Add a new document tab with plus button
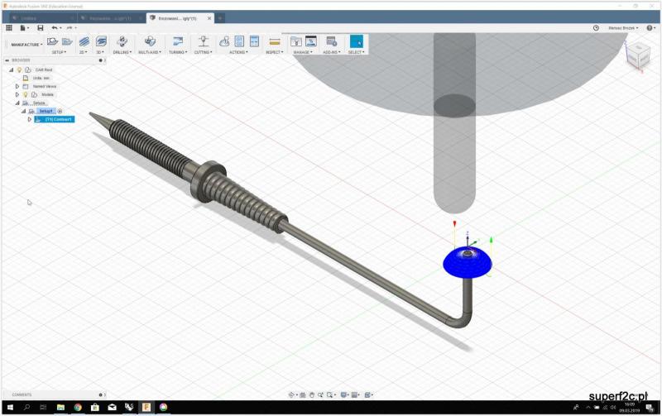 [220, 17]
